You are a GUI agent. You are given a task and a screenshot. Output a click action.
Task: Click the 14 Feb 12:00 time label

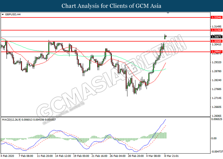[63, 156]
